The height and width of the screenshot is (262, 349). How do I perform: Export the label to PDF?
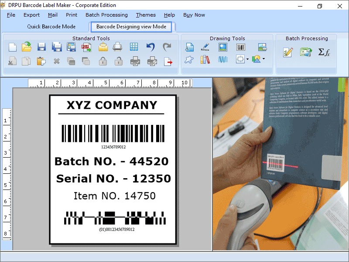(x=86, y=47)
